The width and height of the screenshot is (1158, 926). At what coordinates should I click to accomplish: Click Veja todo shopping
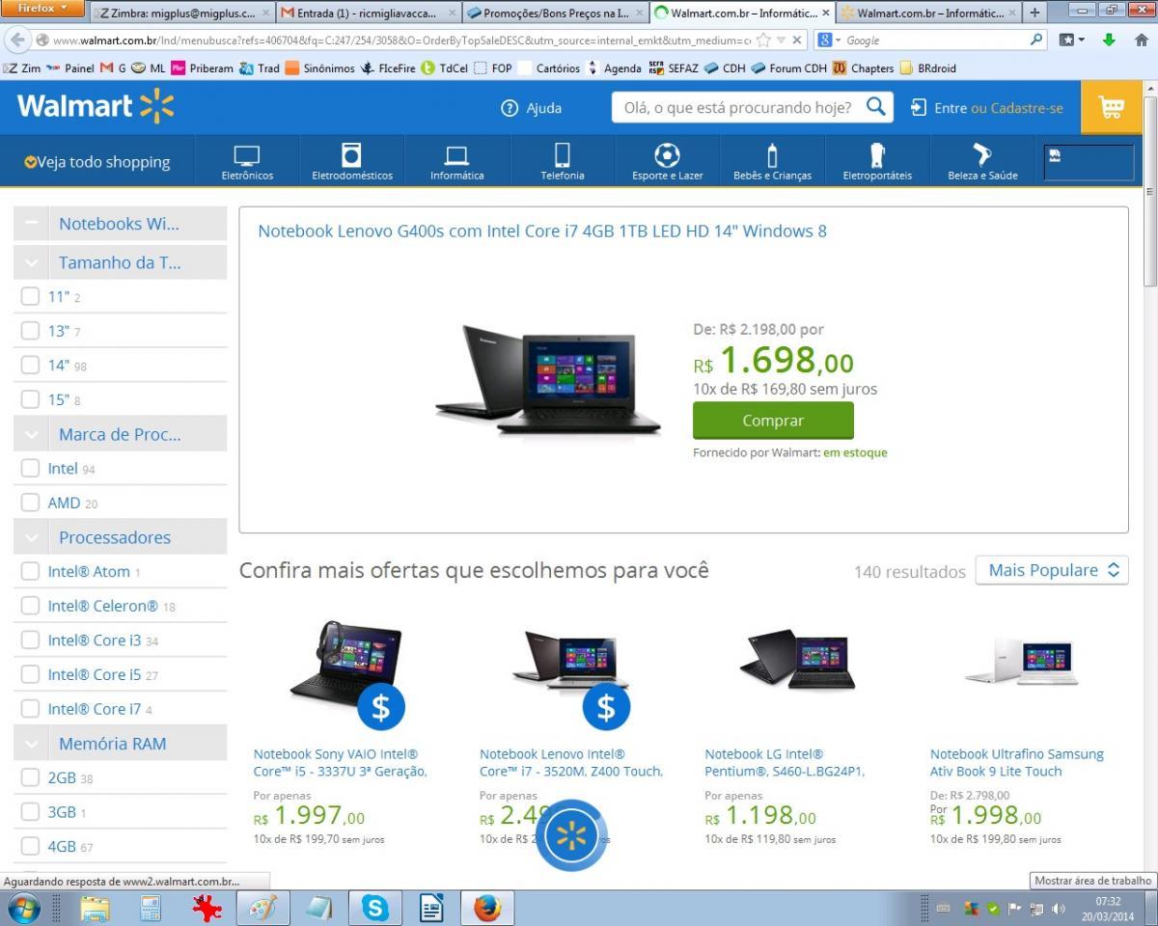click(x=97, y=162)
